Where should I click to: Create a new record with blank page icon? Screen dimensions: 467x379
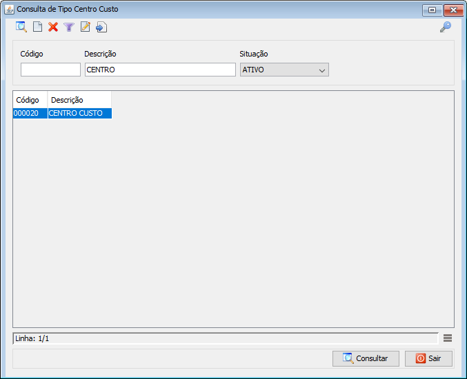(38, 27)
